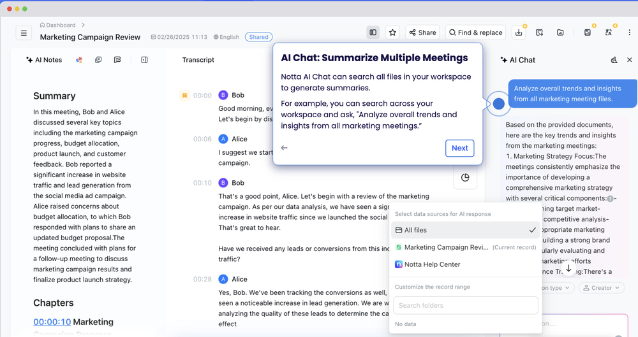Viewport: 638px width, 337px height.
Task: Open Find & replace
Action: (x=476, y=32)
